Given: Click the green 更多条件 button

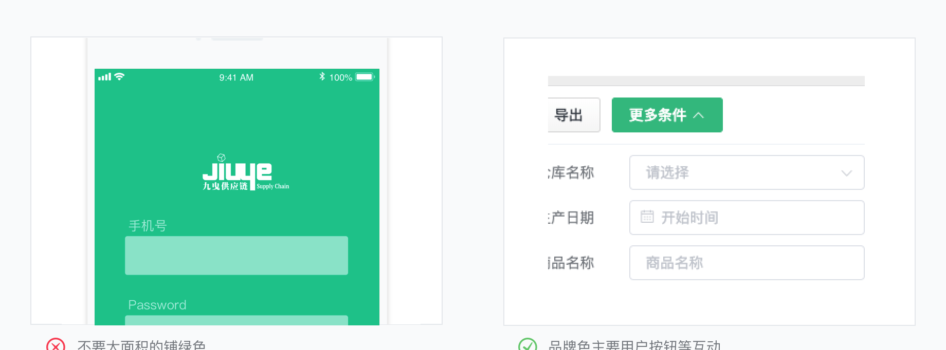Looking at the screenshot, I should pos(667,115).
